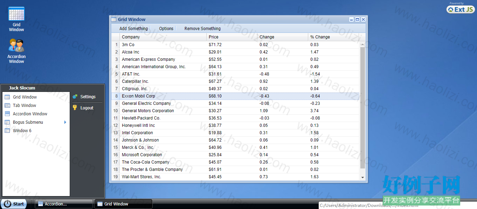Select the AT&T Inc. row
Screen dimensions: 477x209
(x=235, y=74)
